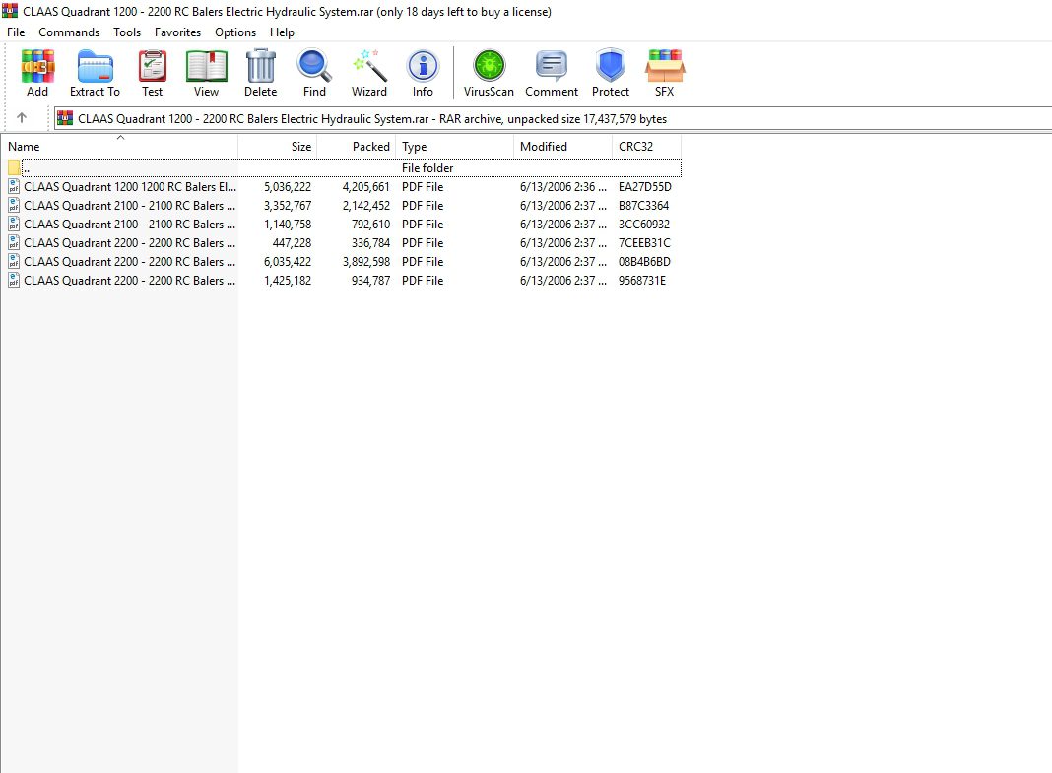1052x773 pixels.
Task: Select the file sized 1,425,182
Action: (x=129, y=281)
